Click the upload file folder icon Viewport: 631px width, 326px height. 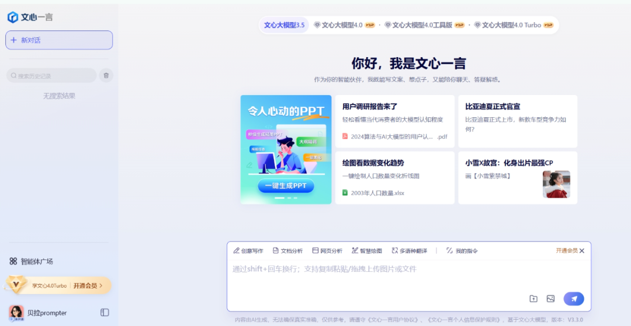(x=533, y=299)
